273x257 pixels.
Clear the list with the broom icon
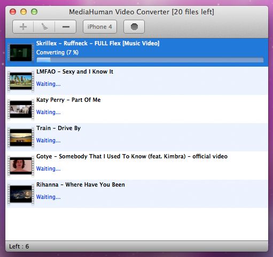pos(44,27)
